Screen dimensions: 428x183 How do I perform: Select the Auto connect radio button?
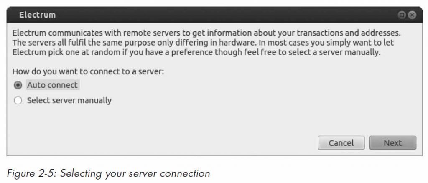coord(18,85)
